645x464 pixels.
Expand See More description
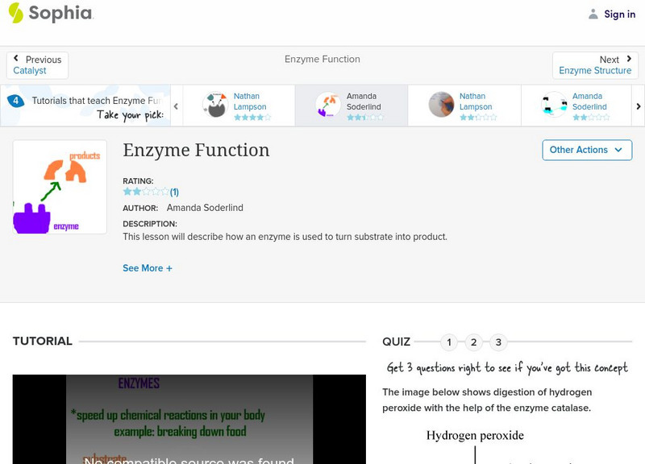coord(148,268)
